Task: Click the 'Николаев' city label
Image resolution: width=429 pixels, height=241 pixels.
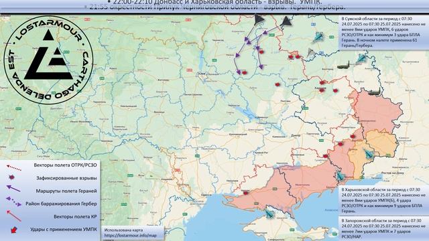Action: (233, 181)
